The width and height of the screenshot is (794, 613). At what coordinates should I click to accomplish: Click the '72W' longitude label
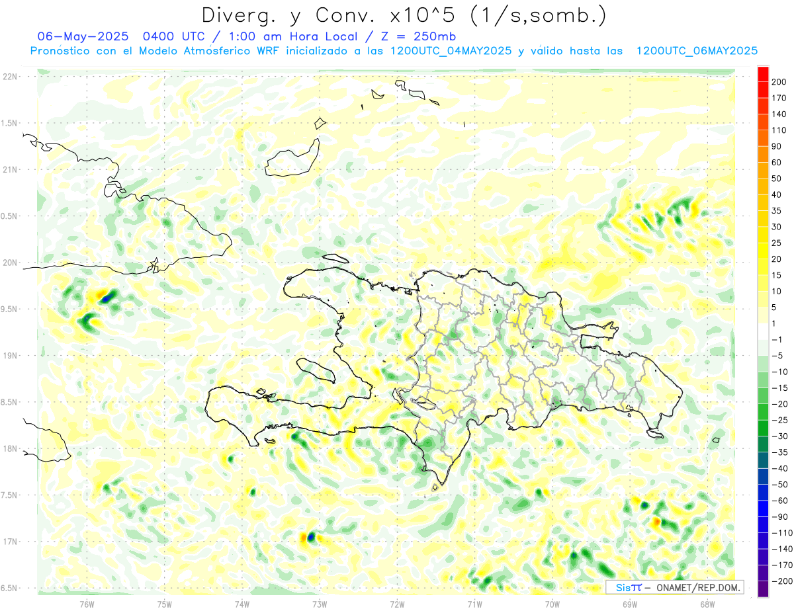point(397,604)
